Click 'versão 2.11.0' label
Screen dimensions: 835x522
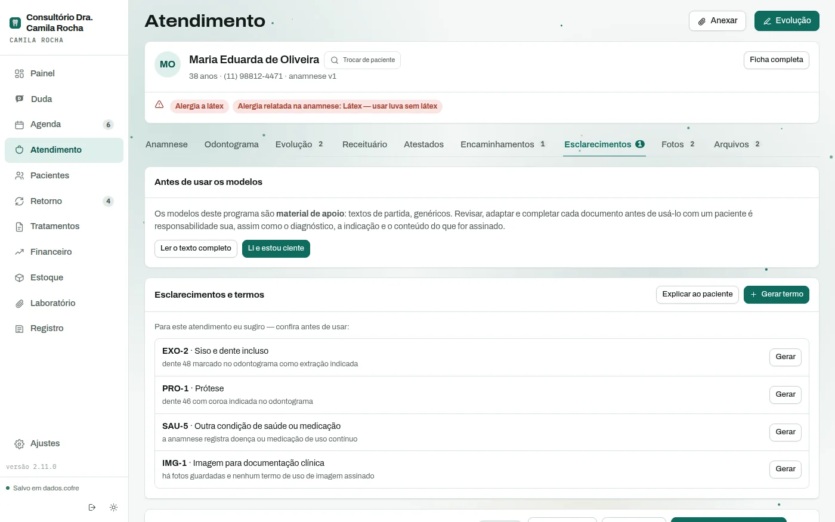click(31, 467)
